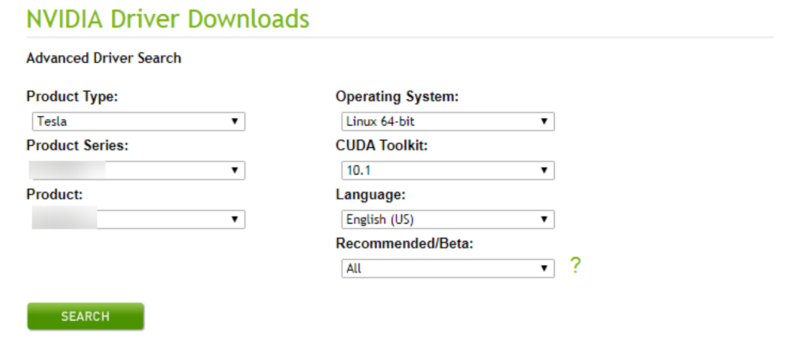Open Recommended/Beta dropdown showing All
795x341 pixels.
(448, 268)
